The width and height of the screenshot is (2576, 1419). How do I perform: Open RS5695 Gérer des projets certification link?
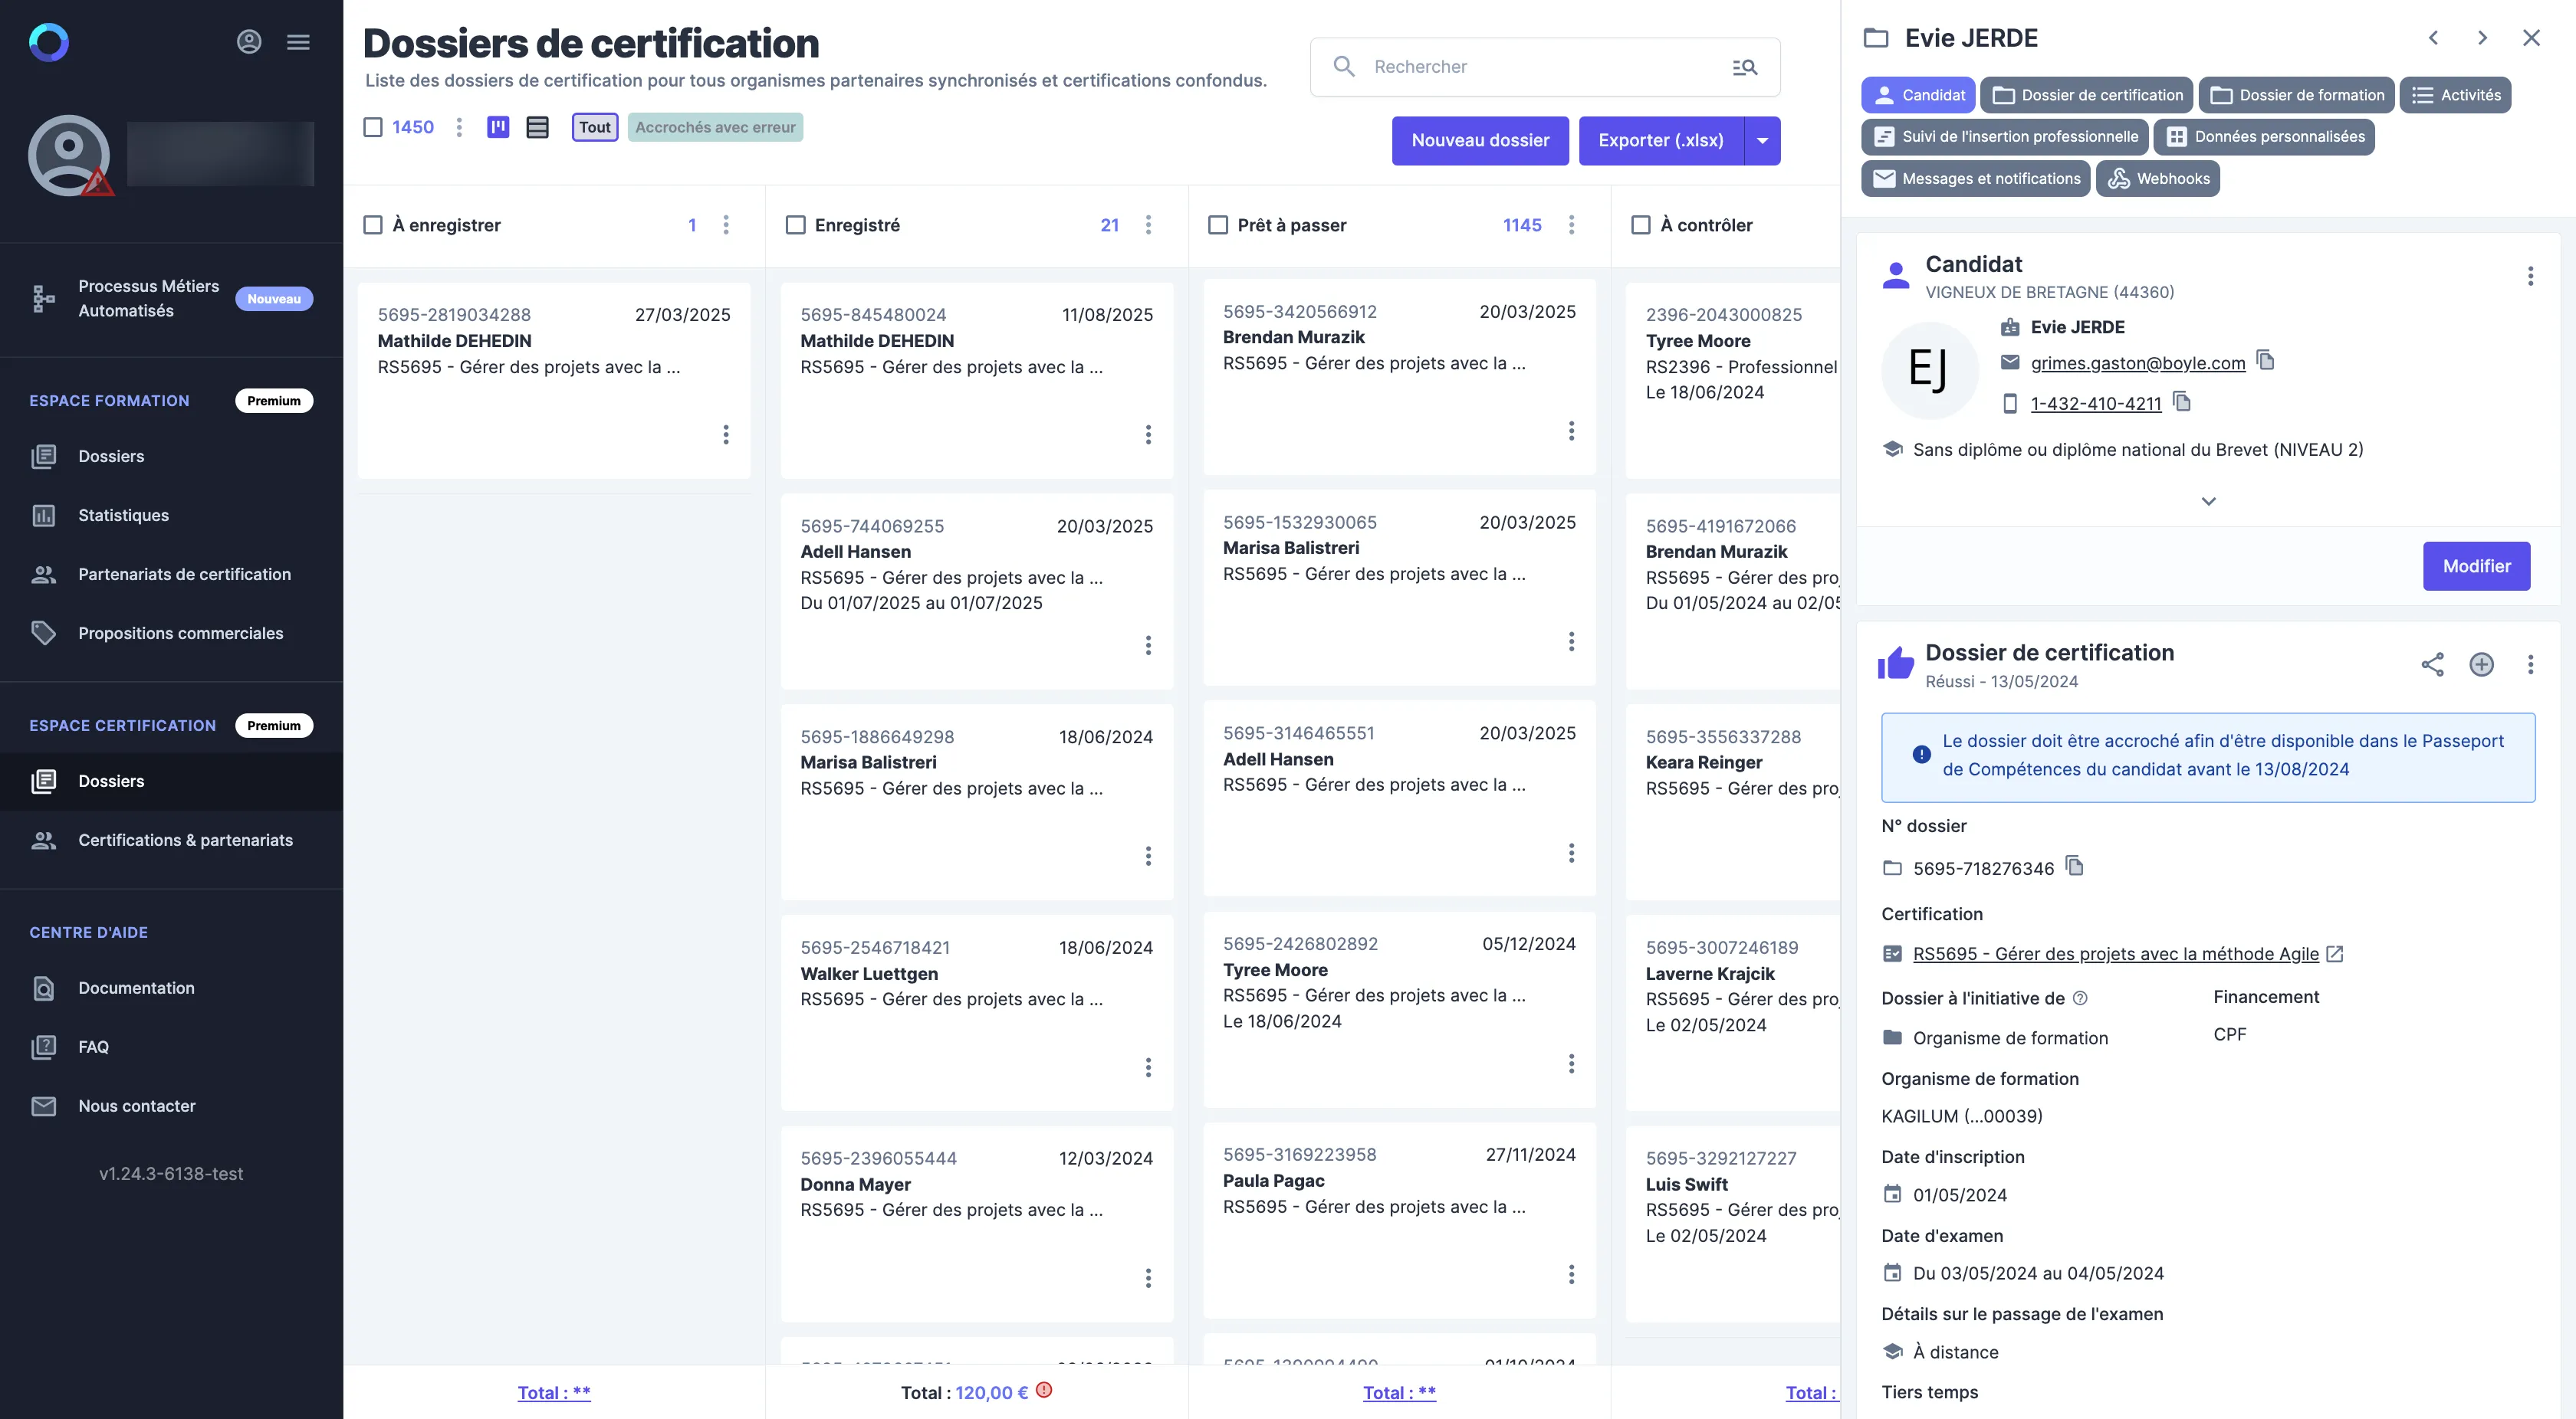[x=2115, y=953]
